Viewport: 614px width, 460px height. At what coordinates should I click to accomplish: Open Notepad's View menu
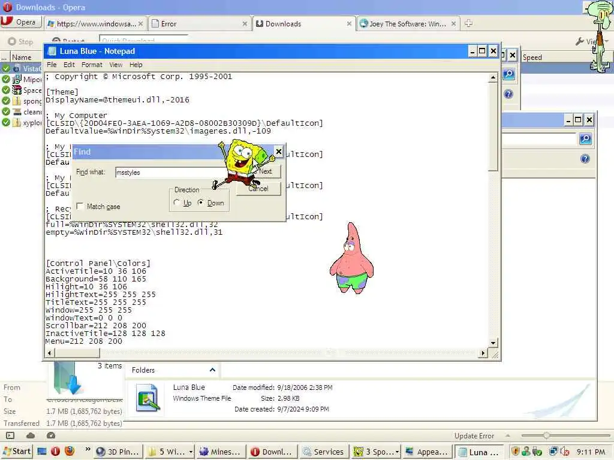click(116, 65)
